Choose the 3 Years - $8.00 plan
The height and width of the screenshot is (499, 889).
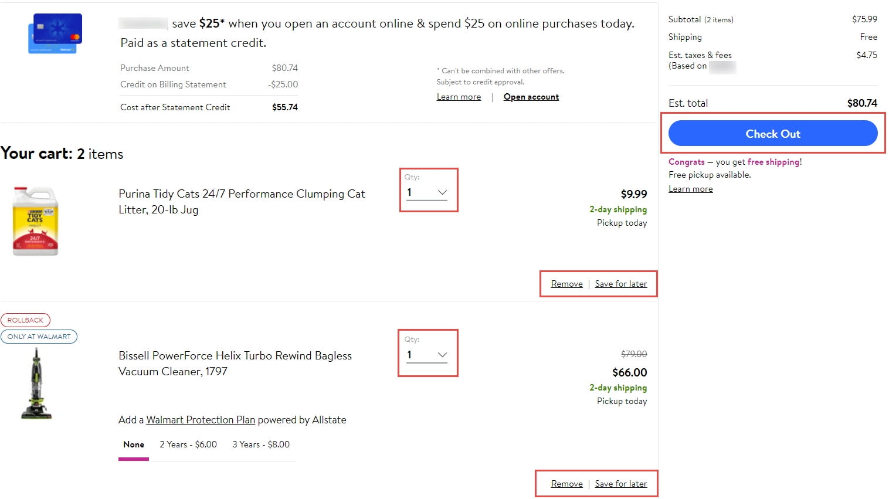click(x=261, y=444)
